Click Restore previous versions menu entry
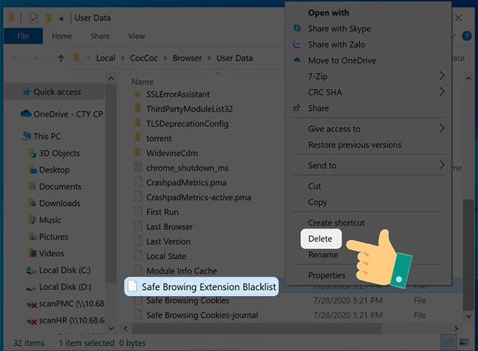 [x=354, y=145]
